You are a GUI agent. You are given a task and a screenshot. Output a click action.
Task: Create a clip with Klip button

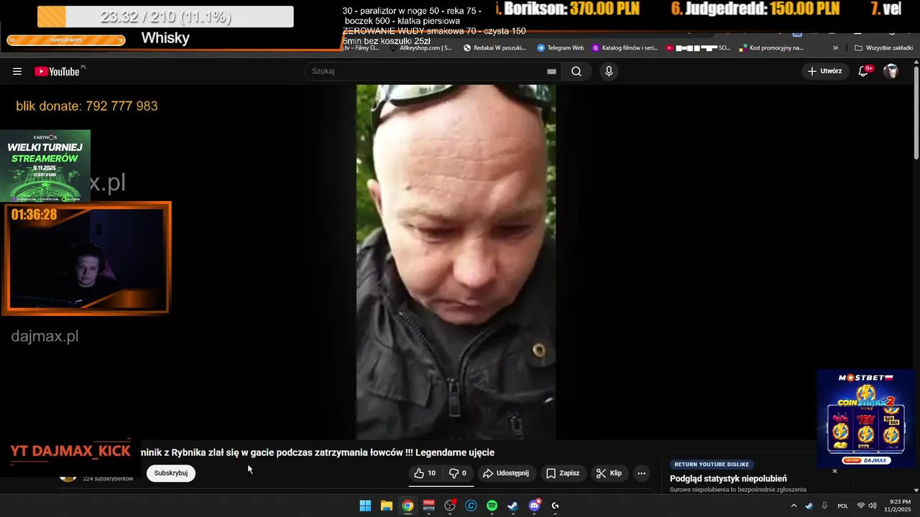(609, 473)
